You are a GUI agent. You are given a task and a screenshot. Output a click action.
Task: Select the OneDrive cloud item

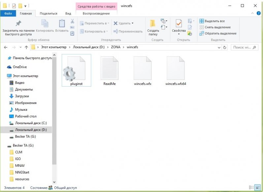tap(19, 67)
